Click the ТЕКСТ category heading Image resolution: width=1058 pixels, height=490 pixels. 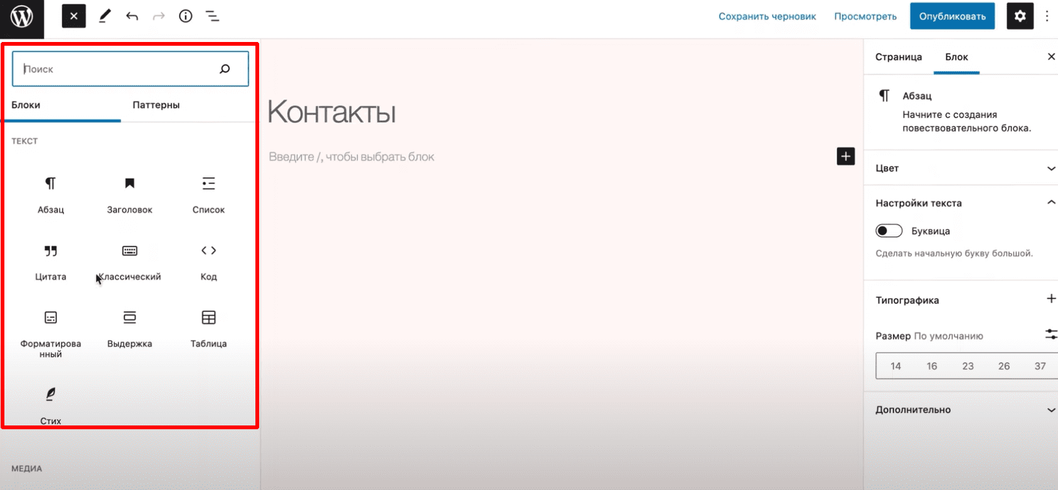pyautogui.click(x=24, y=141)
